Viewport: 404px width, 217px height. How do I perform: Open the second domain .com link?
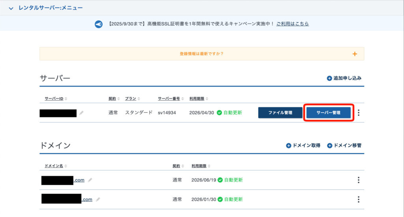click(x=87, y=200)
